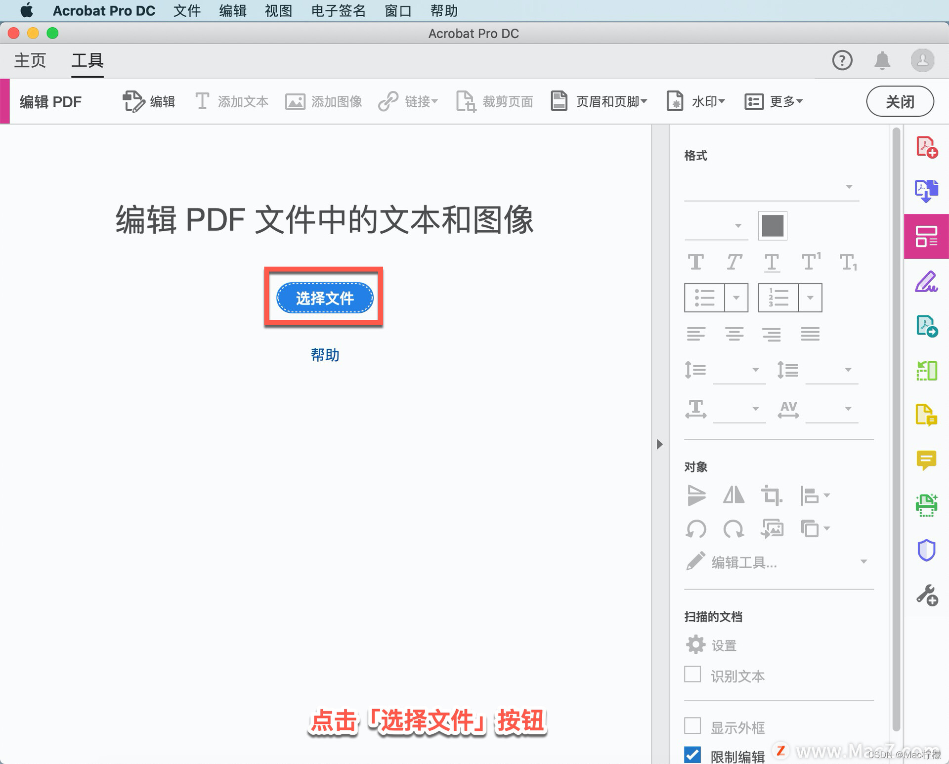949x764 pixels.
Task: Check the 显示外框 checkbox
Action: pyautogui.click(x=692, y=726)
